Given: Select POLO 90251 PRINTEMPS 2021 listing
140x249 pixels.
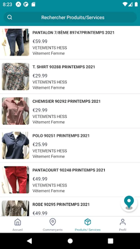Looking at the screenshot, I should coord(70,145).
